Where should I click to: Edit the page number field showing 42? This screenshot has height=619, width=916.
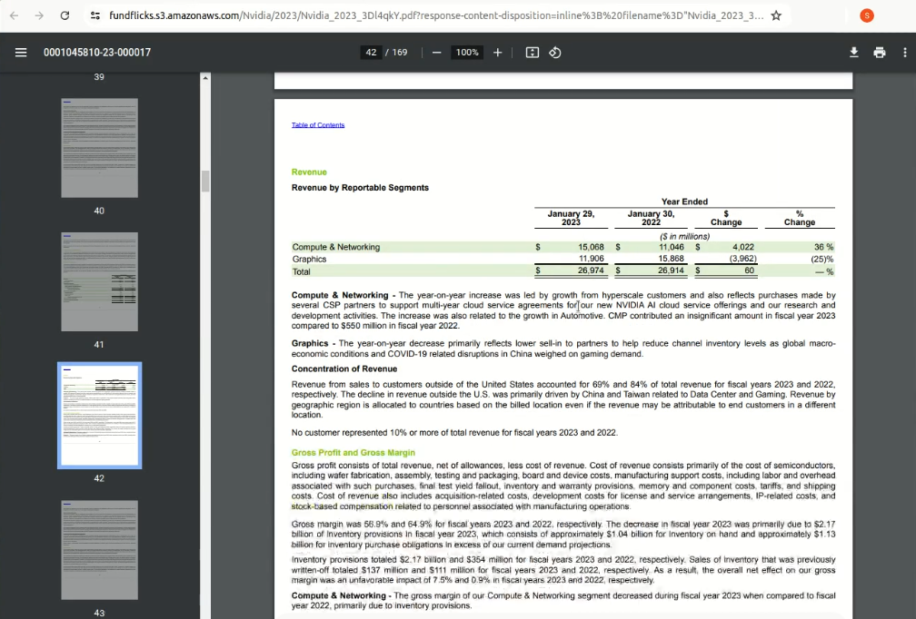(371, 53)
